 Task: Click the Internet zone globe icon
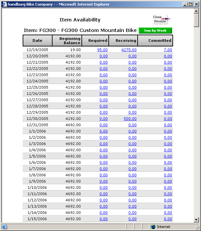[x=153, y=227]
